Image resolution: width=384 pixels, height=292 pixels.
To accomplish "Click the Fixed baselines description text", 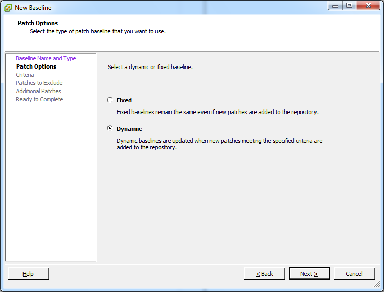I will pos(217,112).
